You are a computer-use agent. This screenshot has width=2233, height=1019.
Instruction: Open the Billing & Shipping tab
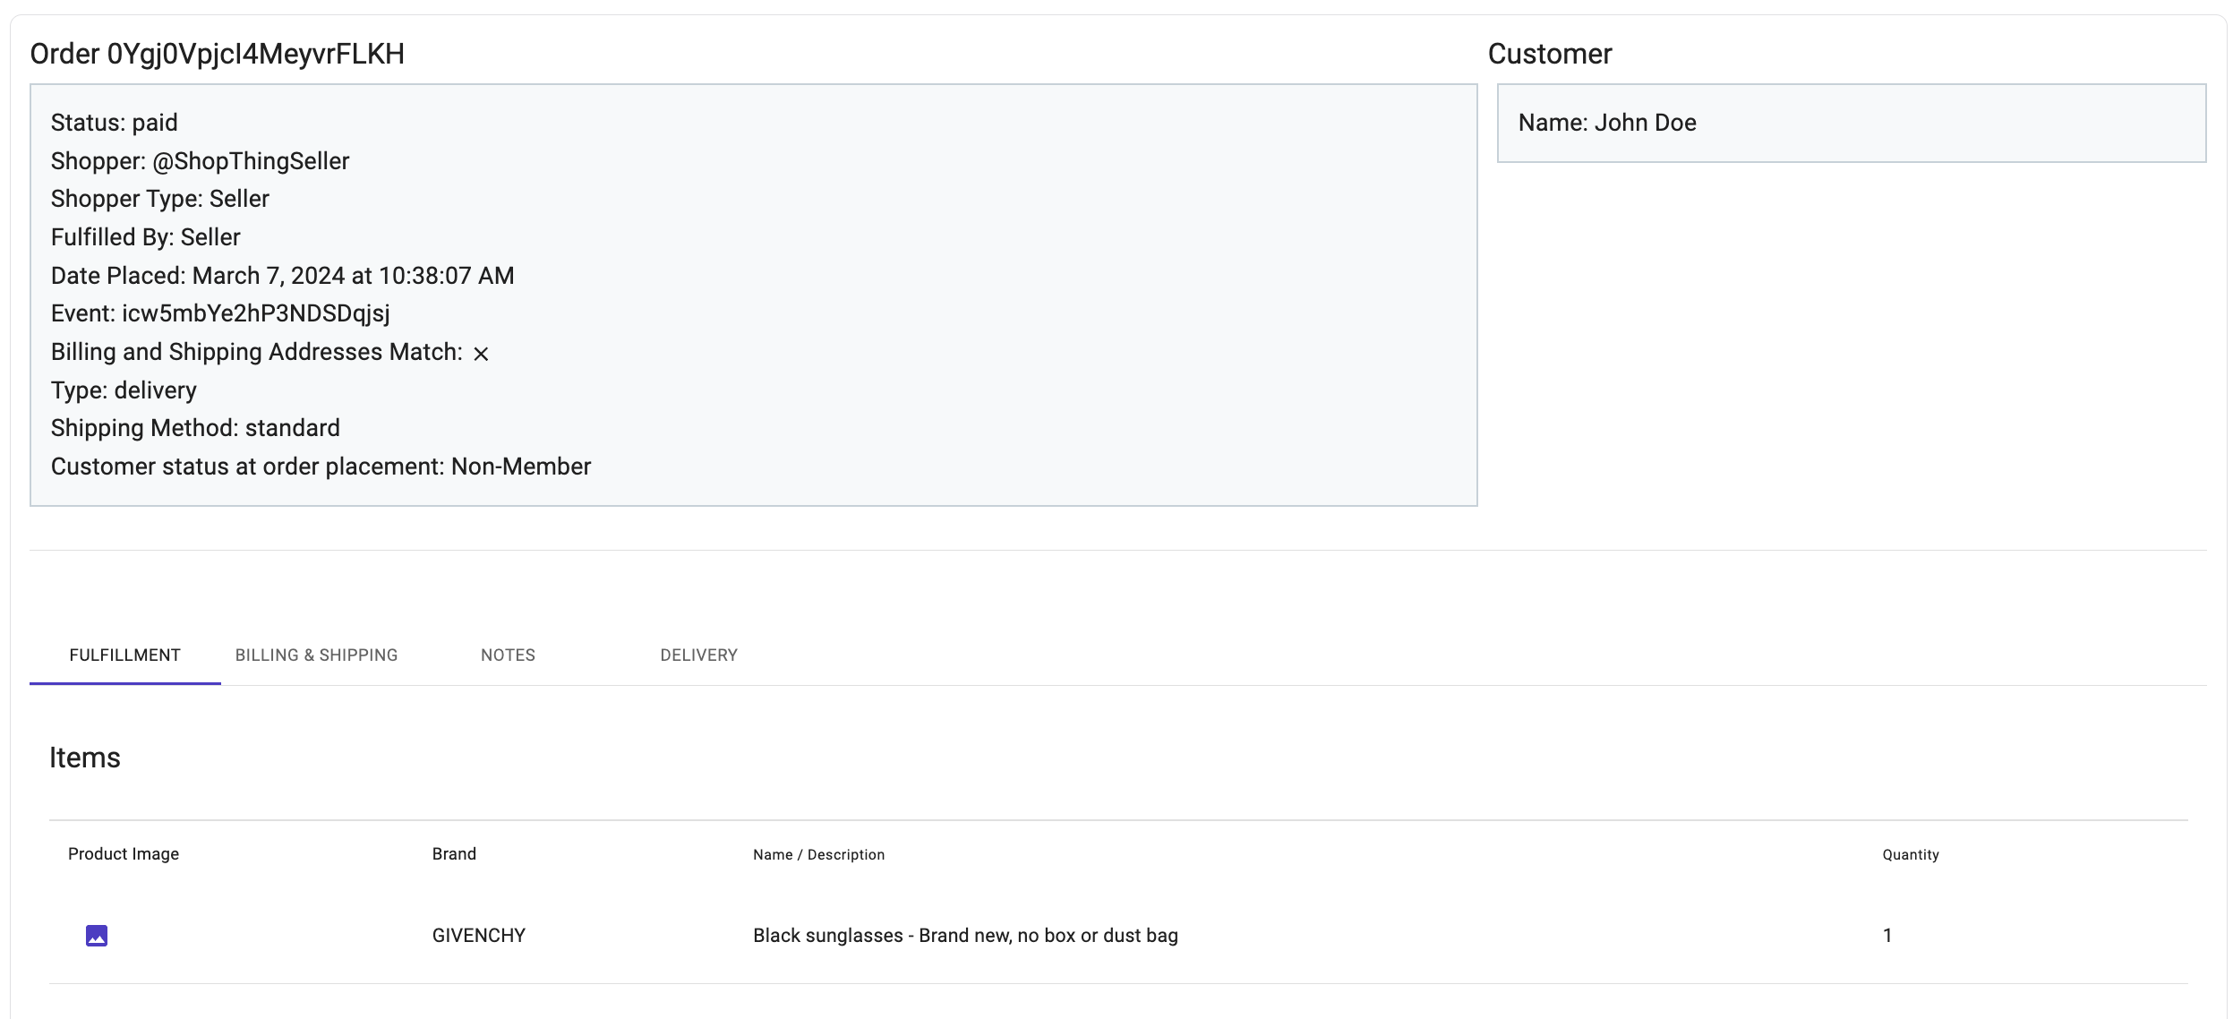click(x=316, y=655)
